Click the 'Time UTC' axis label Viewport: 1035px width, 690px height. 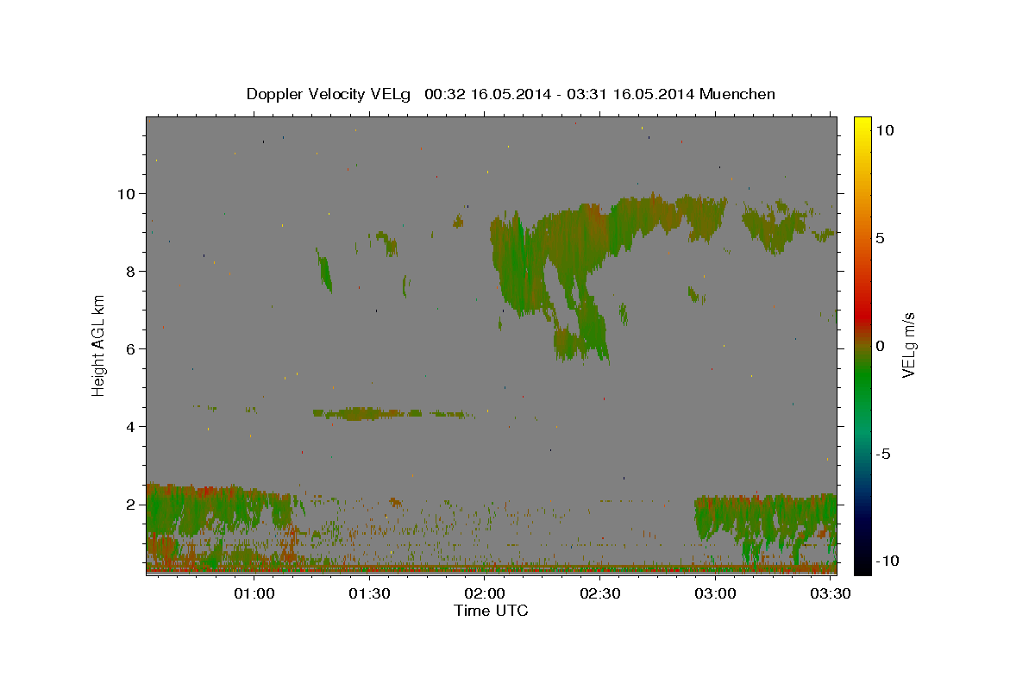point(491,611)
